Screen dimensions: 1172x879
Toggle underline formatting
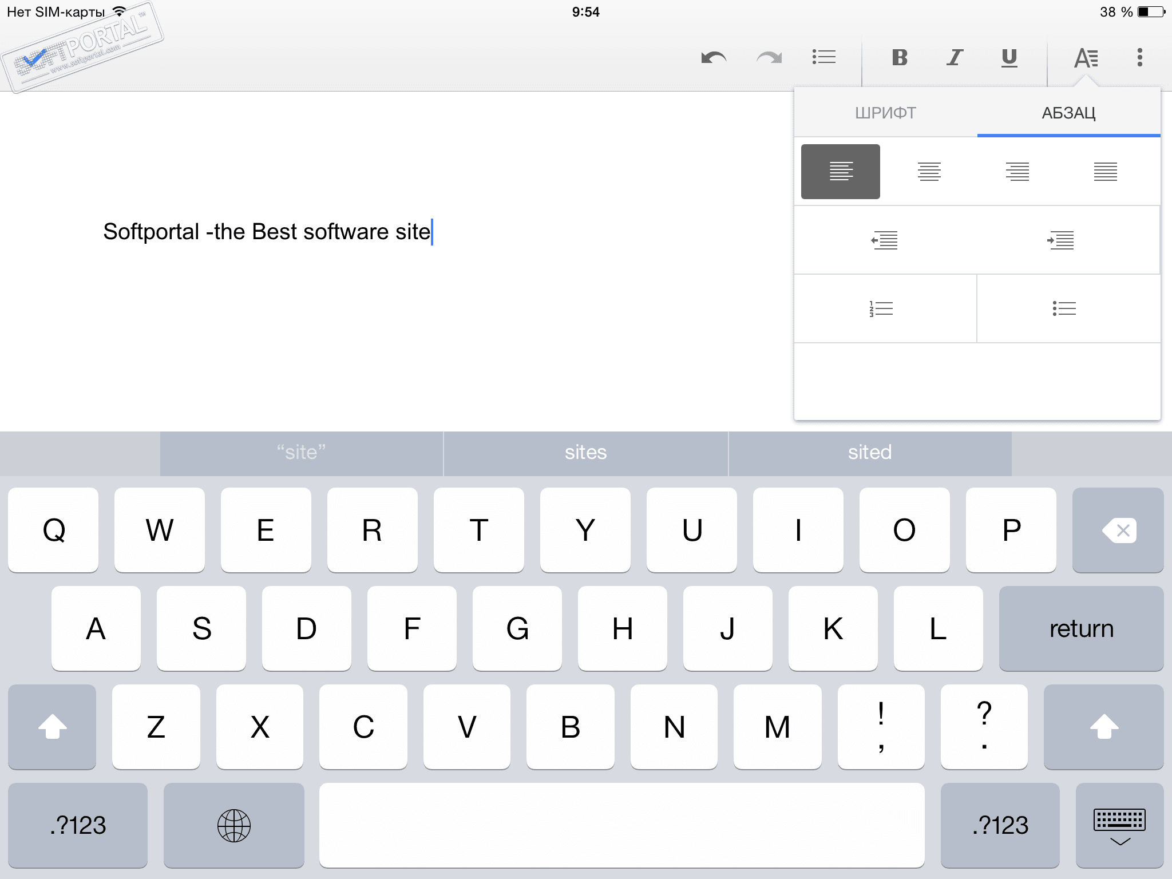point(1009,57)
